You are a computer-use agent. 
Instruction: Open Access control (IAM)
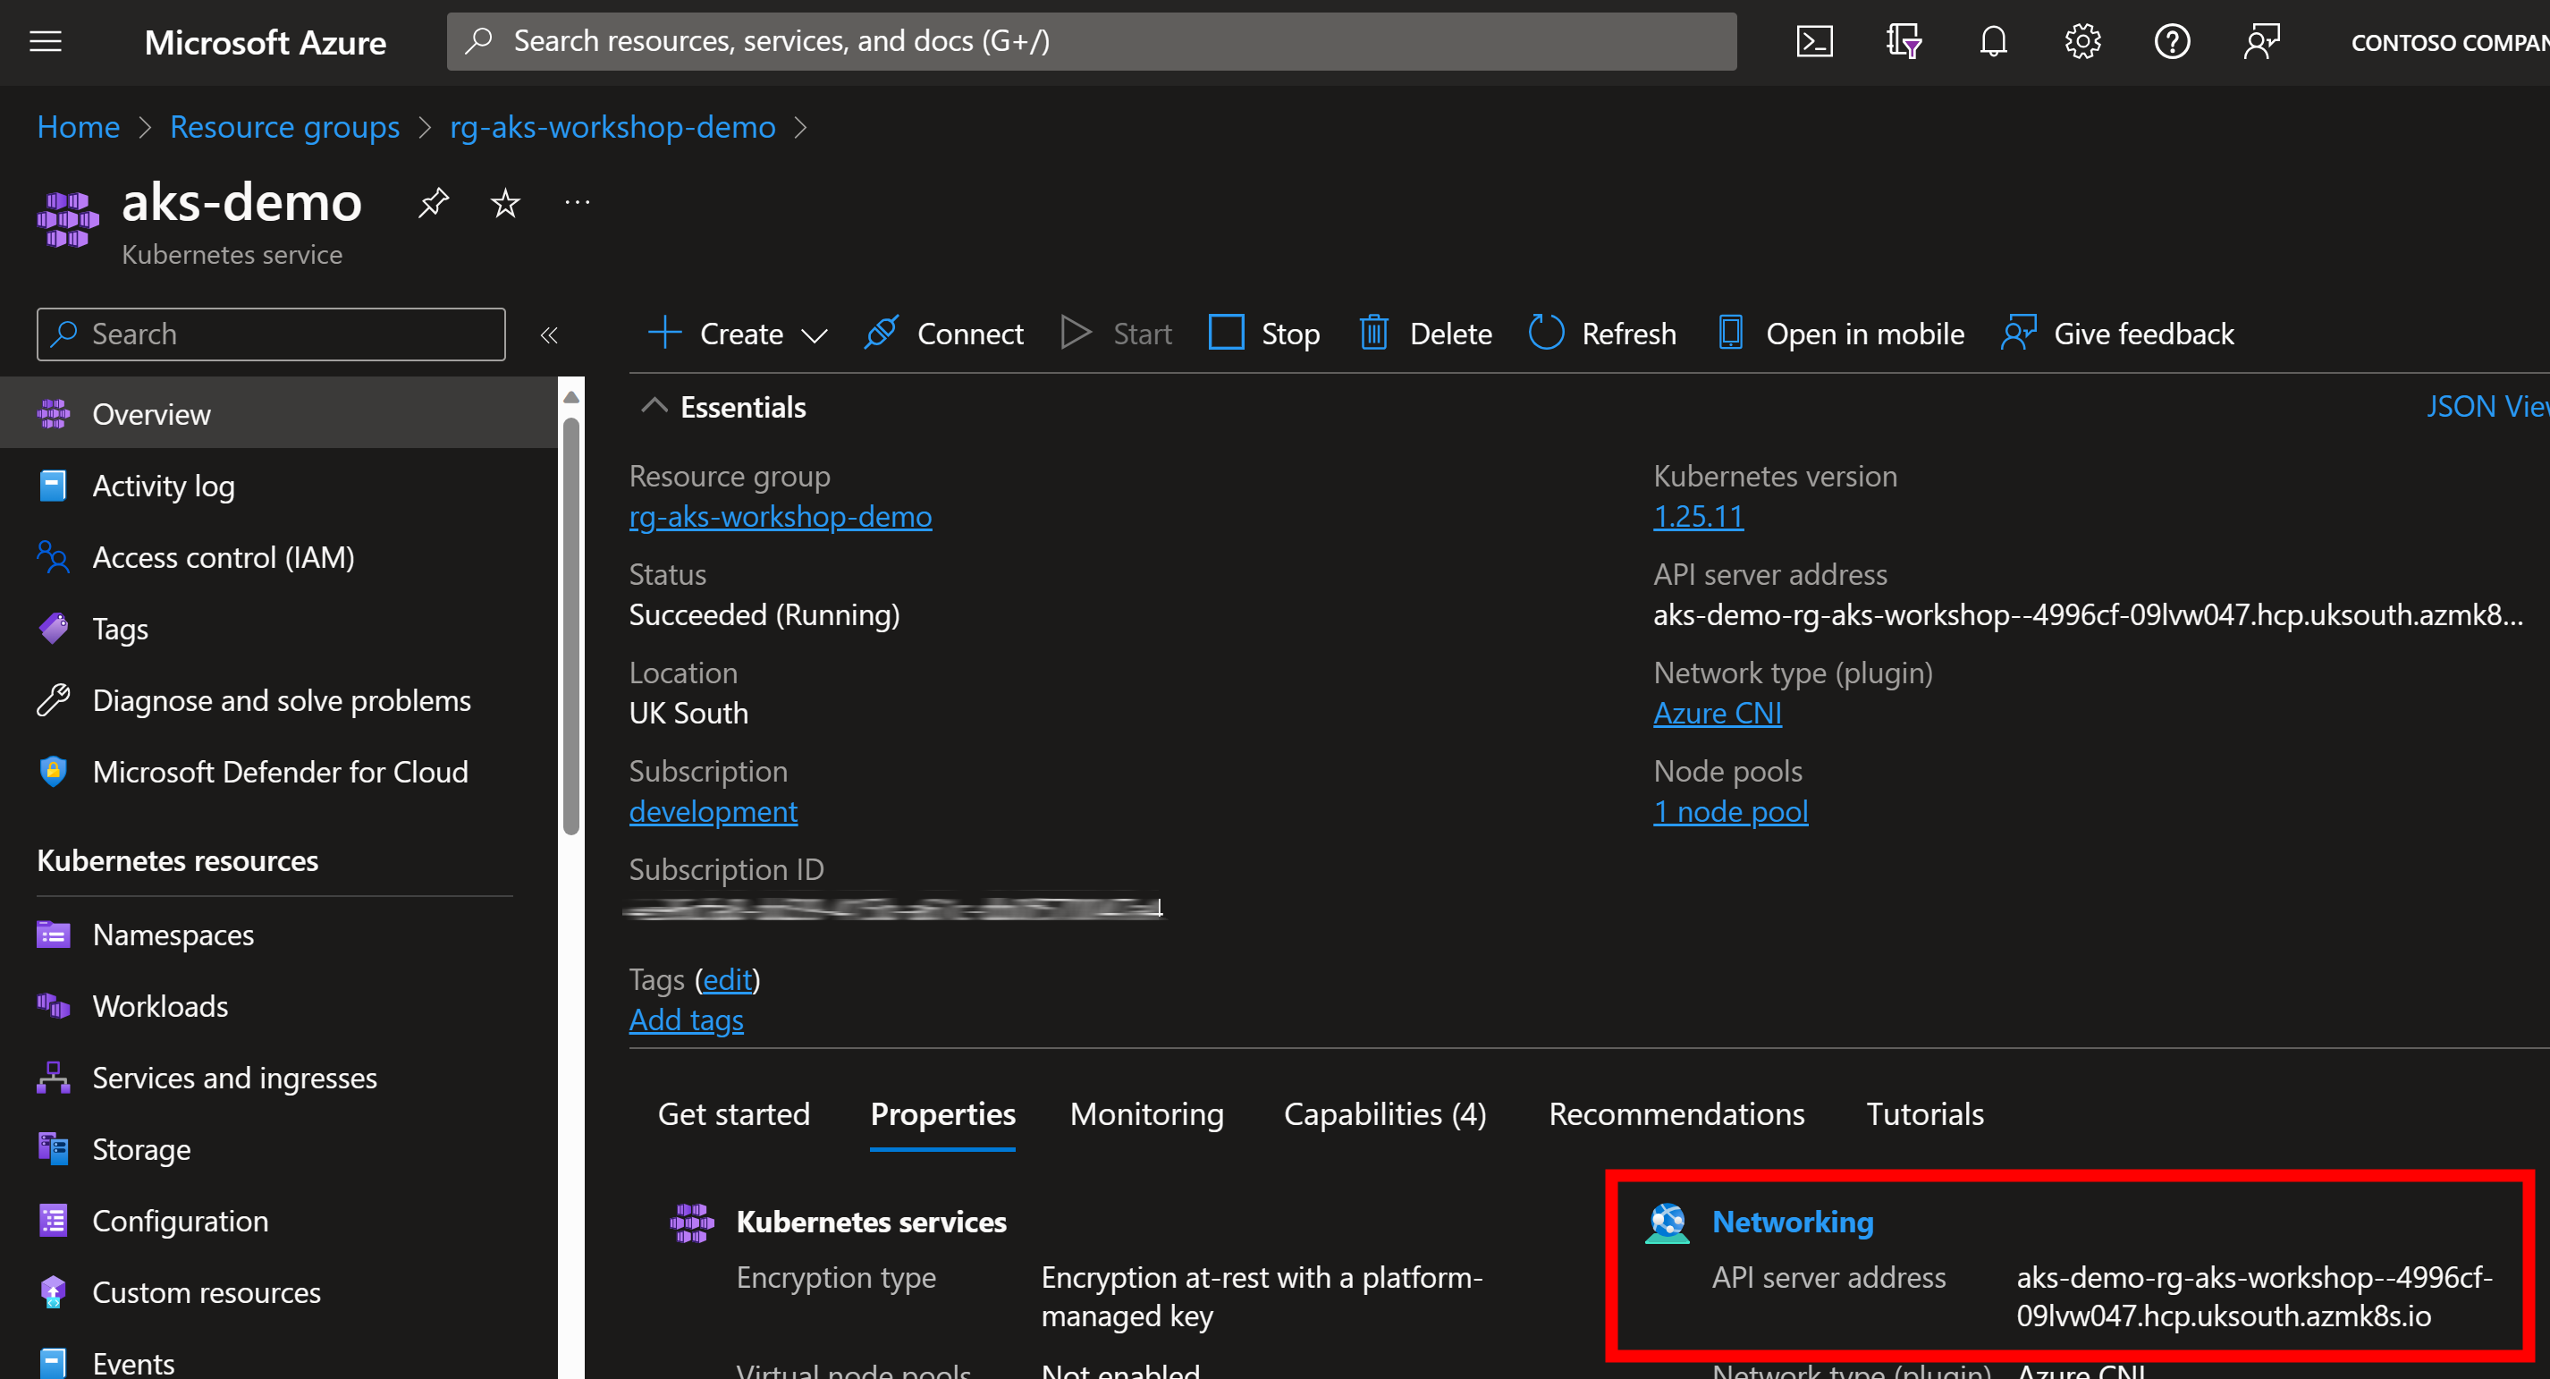point(277,557)
